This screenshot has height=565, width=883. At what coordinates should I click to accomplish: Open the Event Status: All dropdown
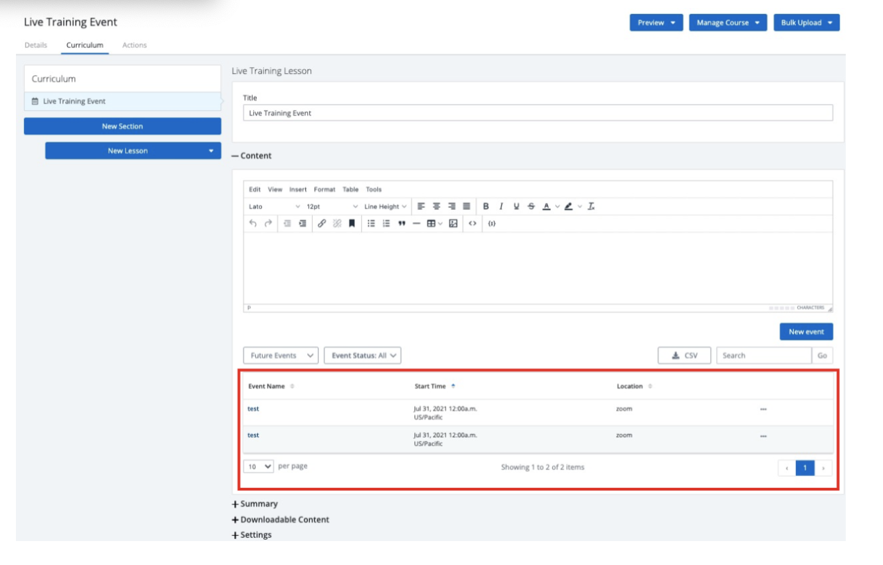pos(362,356)
